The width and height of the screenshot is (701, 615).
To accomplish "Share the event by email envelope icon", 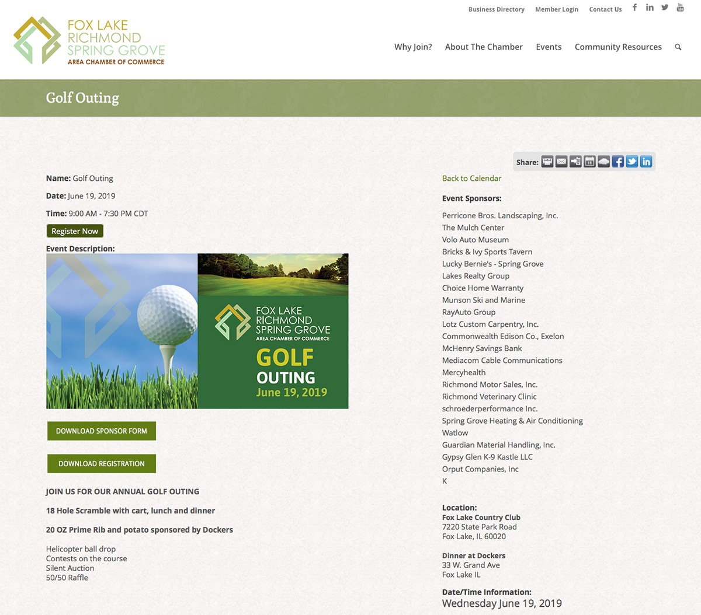I will point(561,162).
